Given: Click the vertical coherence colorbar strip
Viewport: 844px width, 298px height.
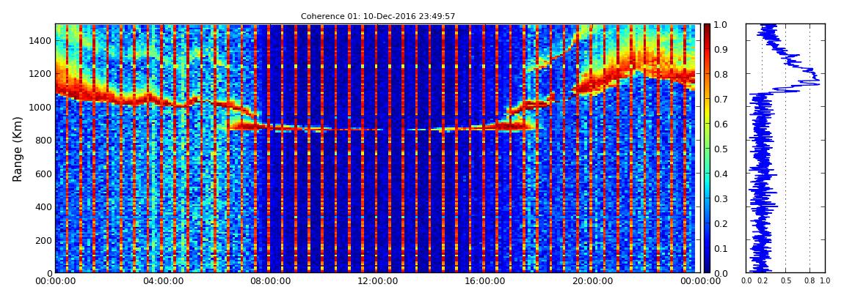Looking at the screenshot, I should click(707, 148).
